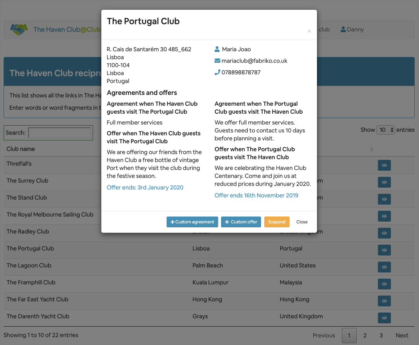Click the handshake logo icon

(x=19, y=29)
